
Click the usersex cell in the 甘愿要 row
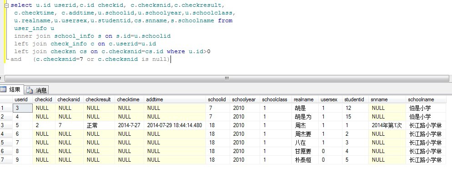coord(330,151)
